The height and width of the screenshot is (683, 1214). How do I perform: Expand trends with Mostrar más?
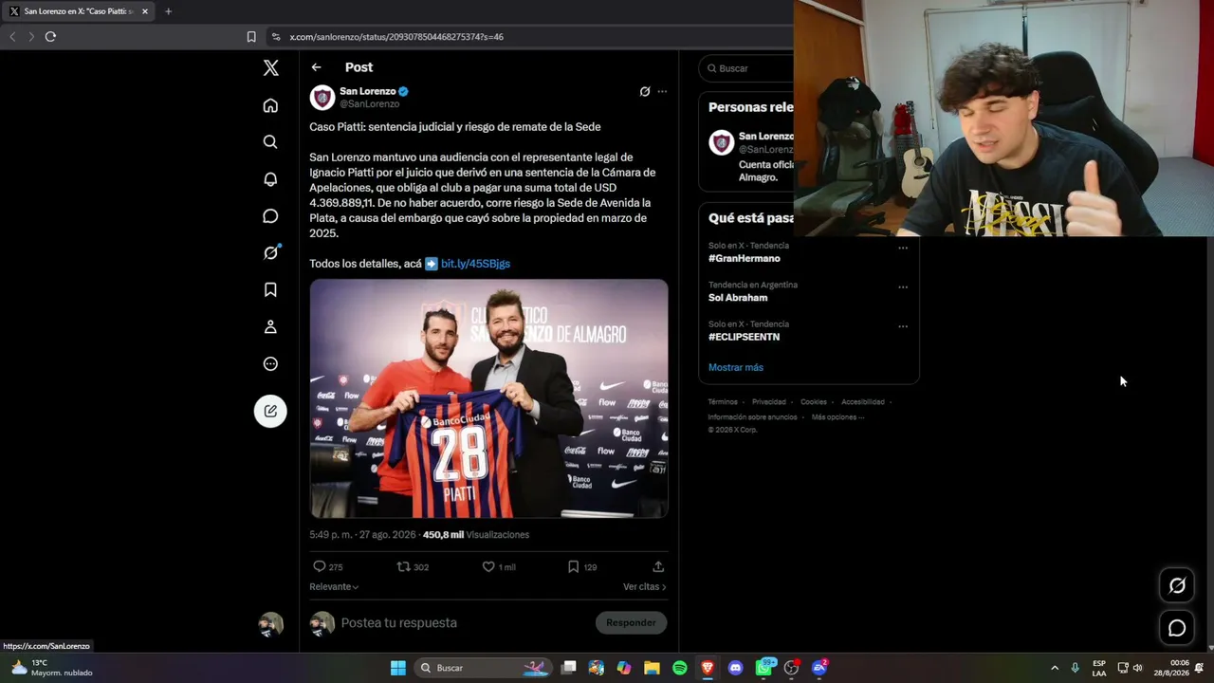pos(736,367)
